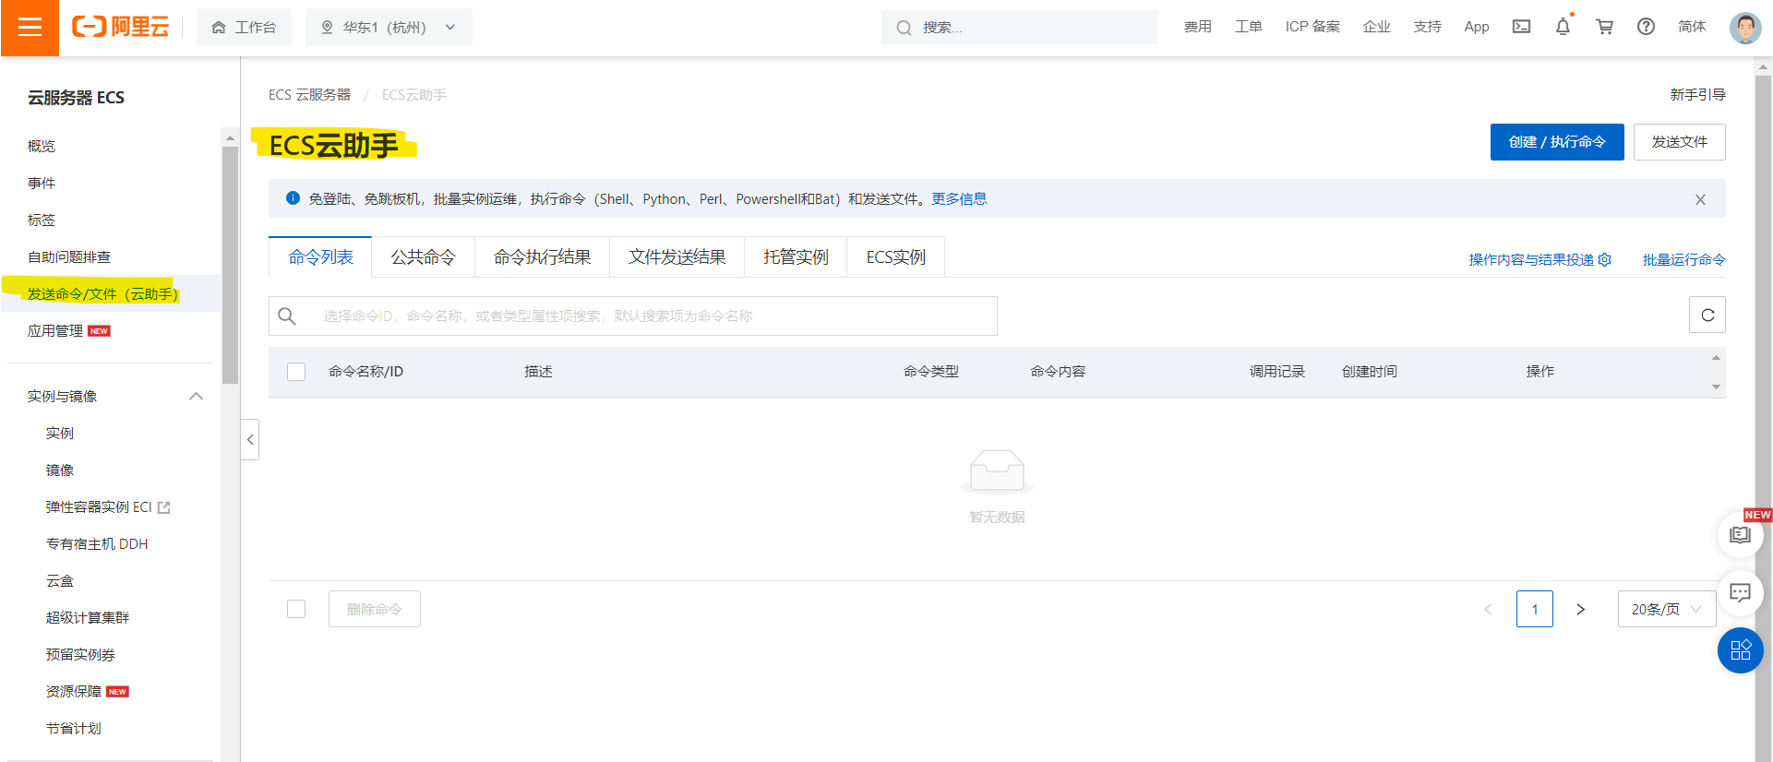Image resolution: width=1773 pixels, height=762 pixels.
Task: Open the shopping cart icon
Action: pyautogui.click(x=1605, y=27)
